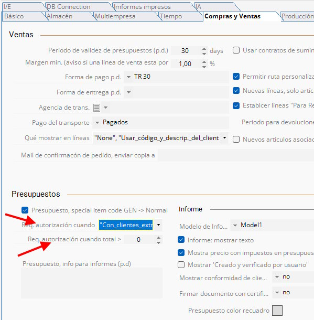
Task: Select the Compras y Ventas tab
Action: (232, 16)
